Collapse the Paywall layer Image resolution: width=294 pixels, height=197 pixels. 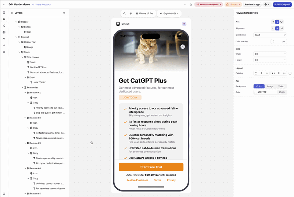[x=16, y=37]
